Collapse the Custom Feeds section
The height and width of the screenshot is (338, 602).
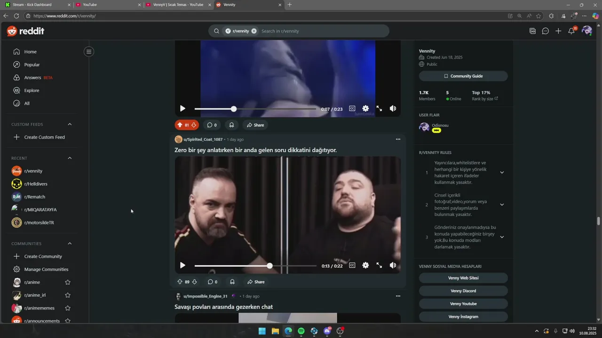pos(70,124)
